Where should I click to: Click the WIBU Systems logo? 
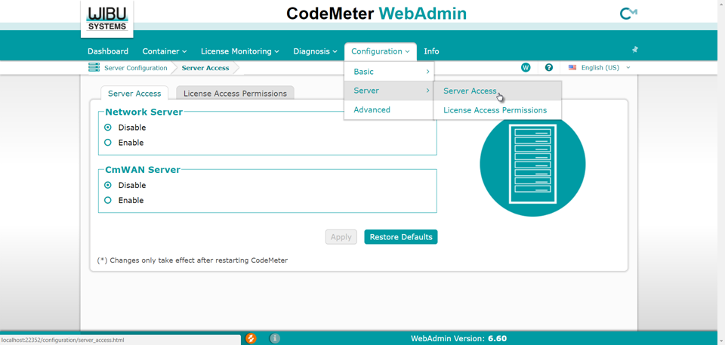(x=107, y=18)
